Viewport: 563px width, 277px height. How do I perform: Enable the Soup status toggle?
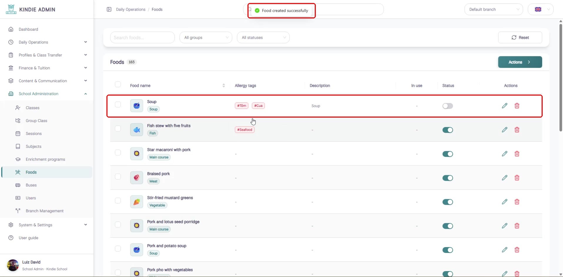[448, 106]
